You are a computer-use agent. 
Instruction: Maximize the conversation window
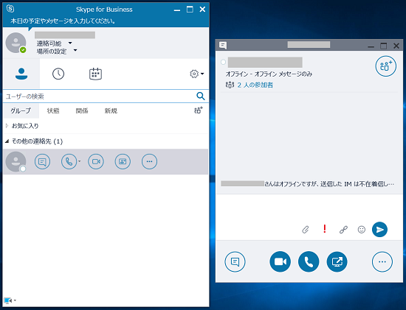(383, 46)
